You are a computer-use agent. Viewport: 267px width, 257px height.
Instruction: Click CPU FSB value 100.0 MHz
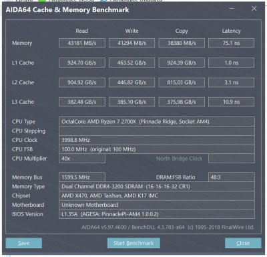pos(157,149)
